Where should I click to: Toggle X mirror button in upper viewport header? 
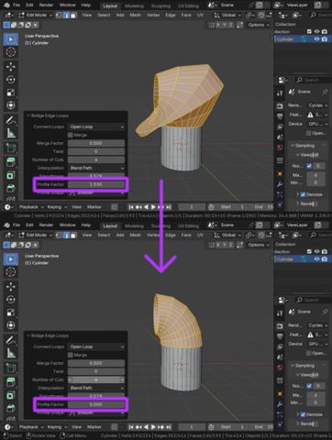(218, 25)
